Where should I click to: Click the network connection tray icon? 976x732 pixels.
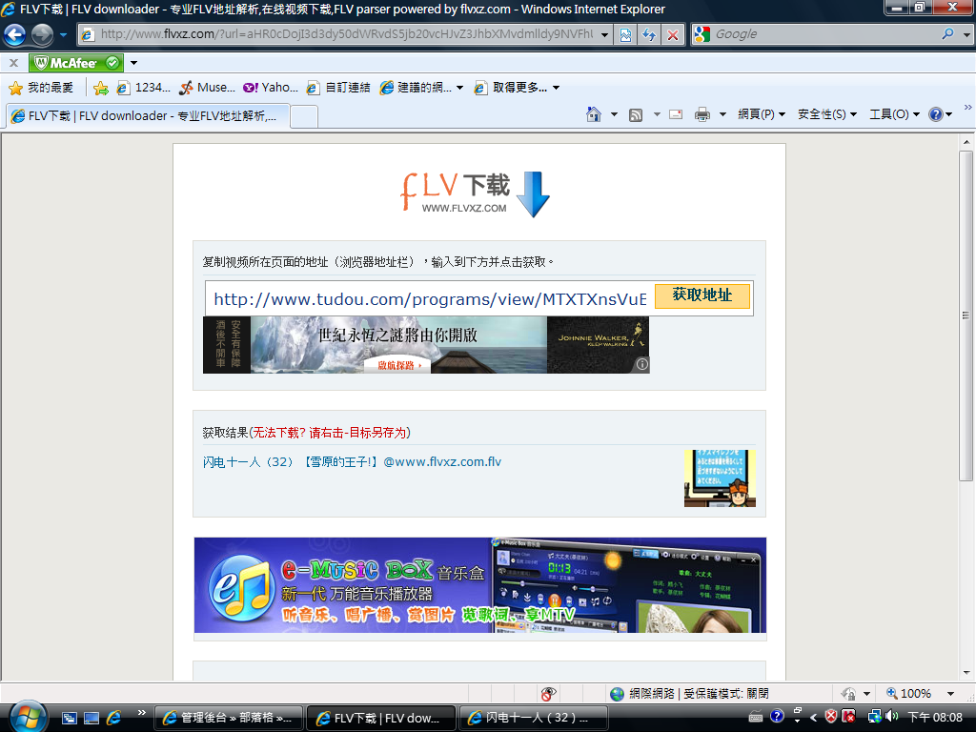coord(875,717)
